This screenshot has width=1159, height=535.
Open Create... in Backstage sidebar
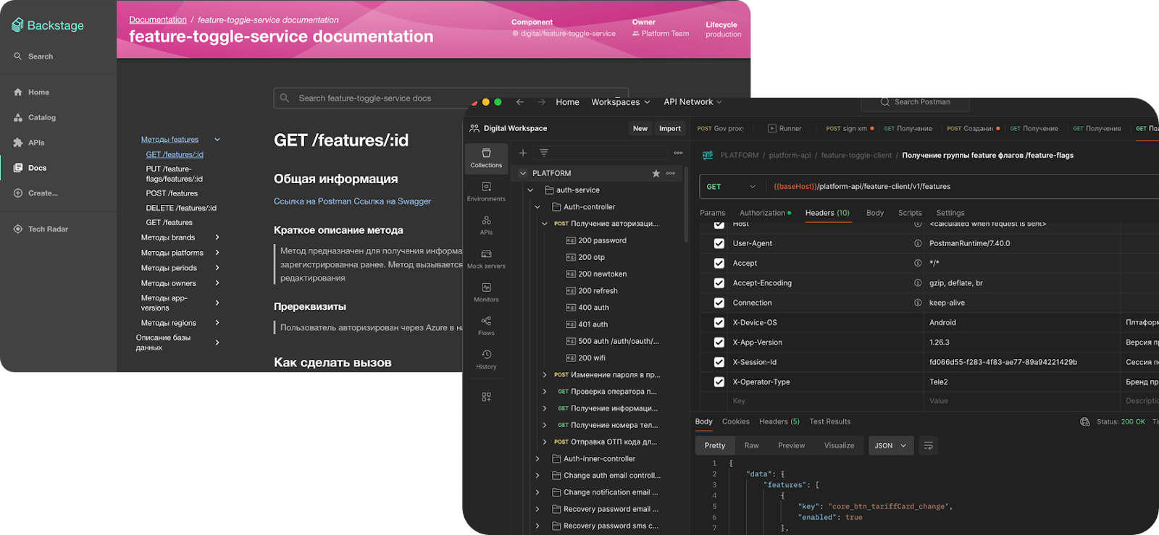coord(35,193)
